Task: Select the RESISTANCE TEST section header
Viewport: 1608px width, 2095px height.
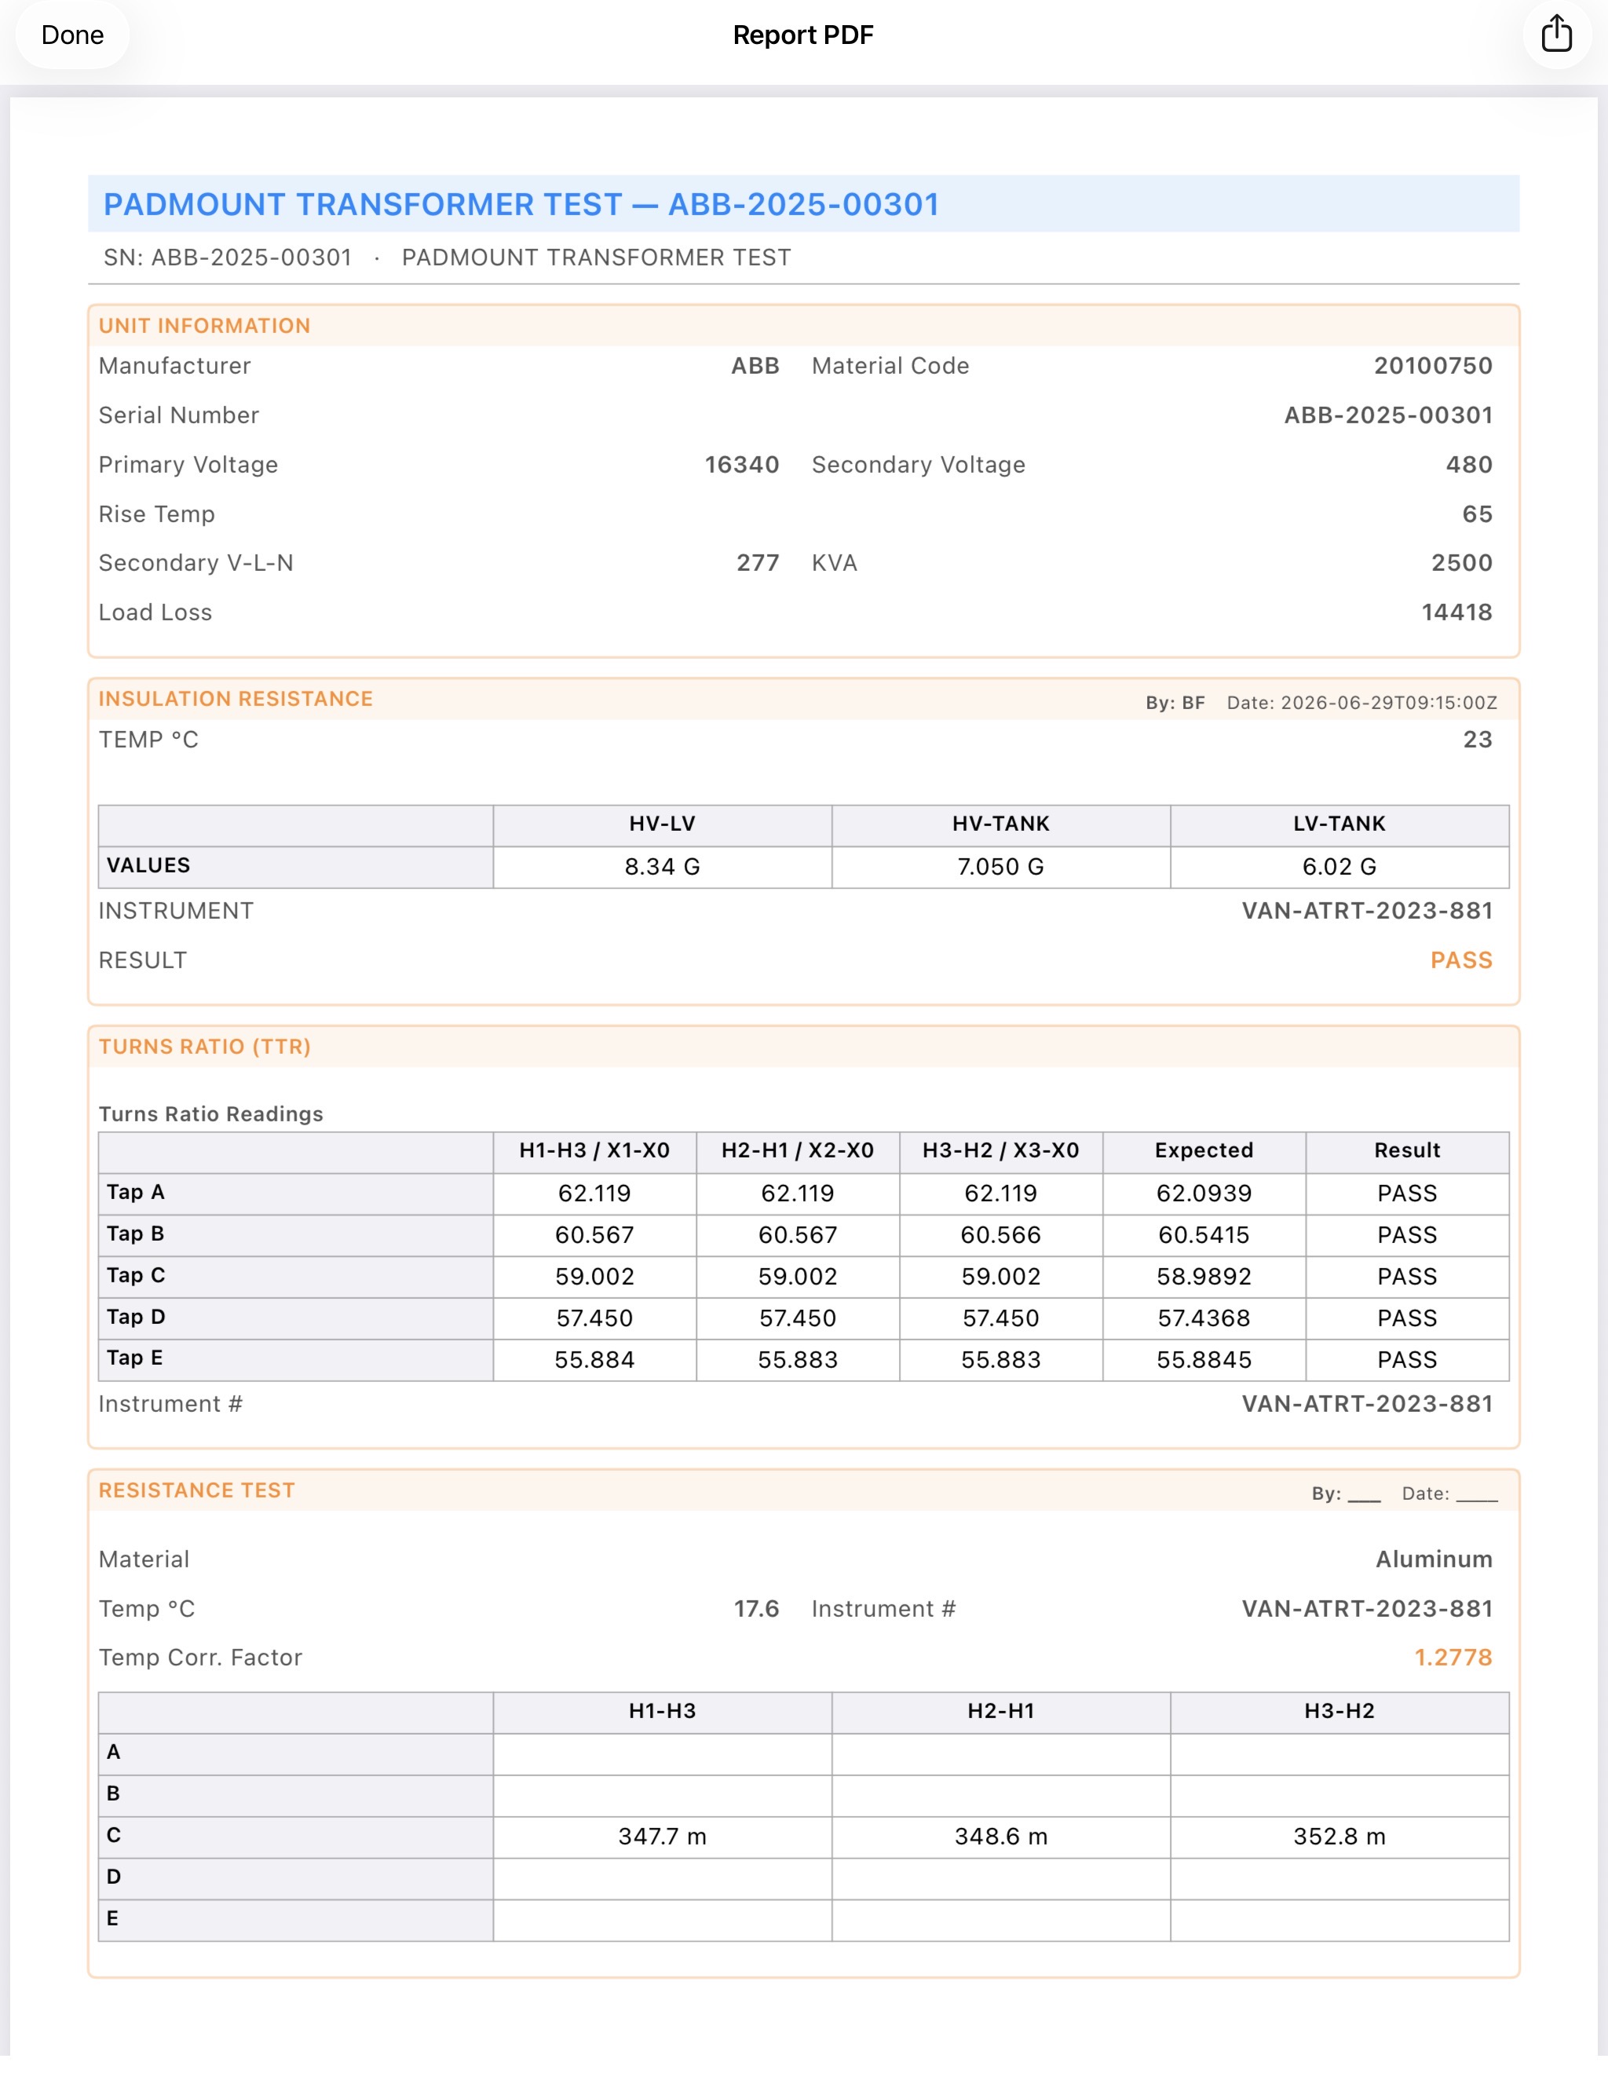Action: click(x=197, y=1490)
